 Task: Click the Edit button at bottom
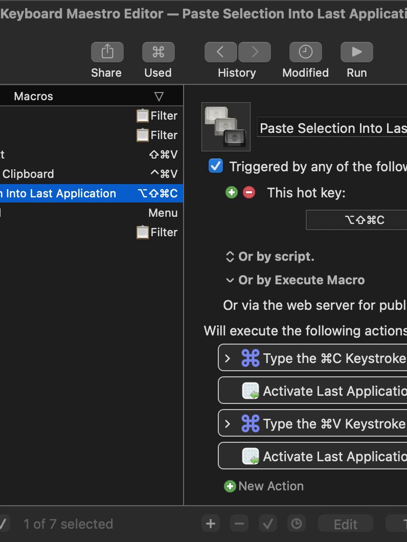pos(346,524)
